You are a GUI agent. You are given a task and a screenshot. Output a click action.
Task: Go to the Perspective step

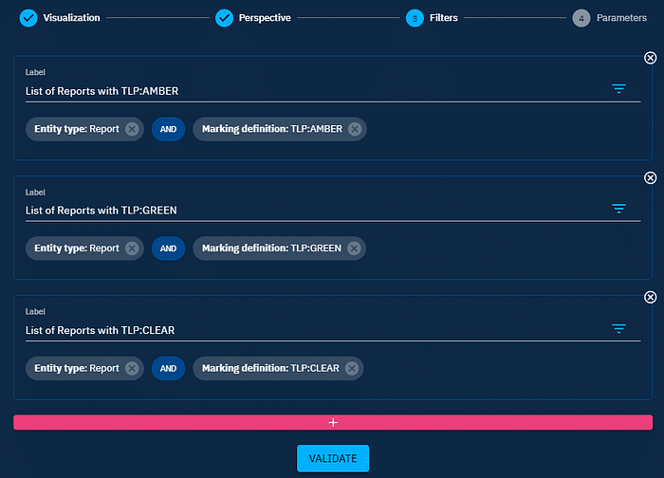(253, 18)
